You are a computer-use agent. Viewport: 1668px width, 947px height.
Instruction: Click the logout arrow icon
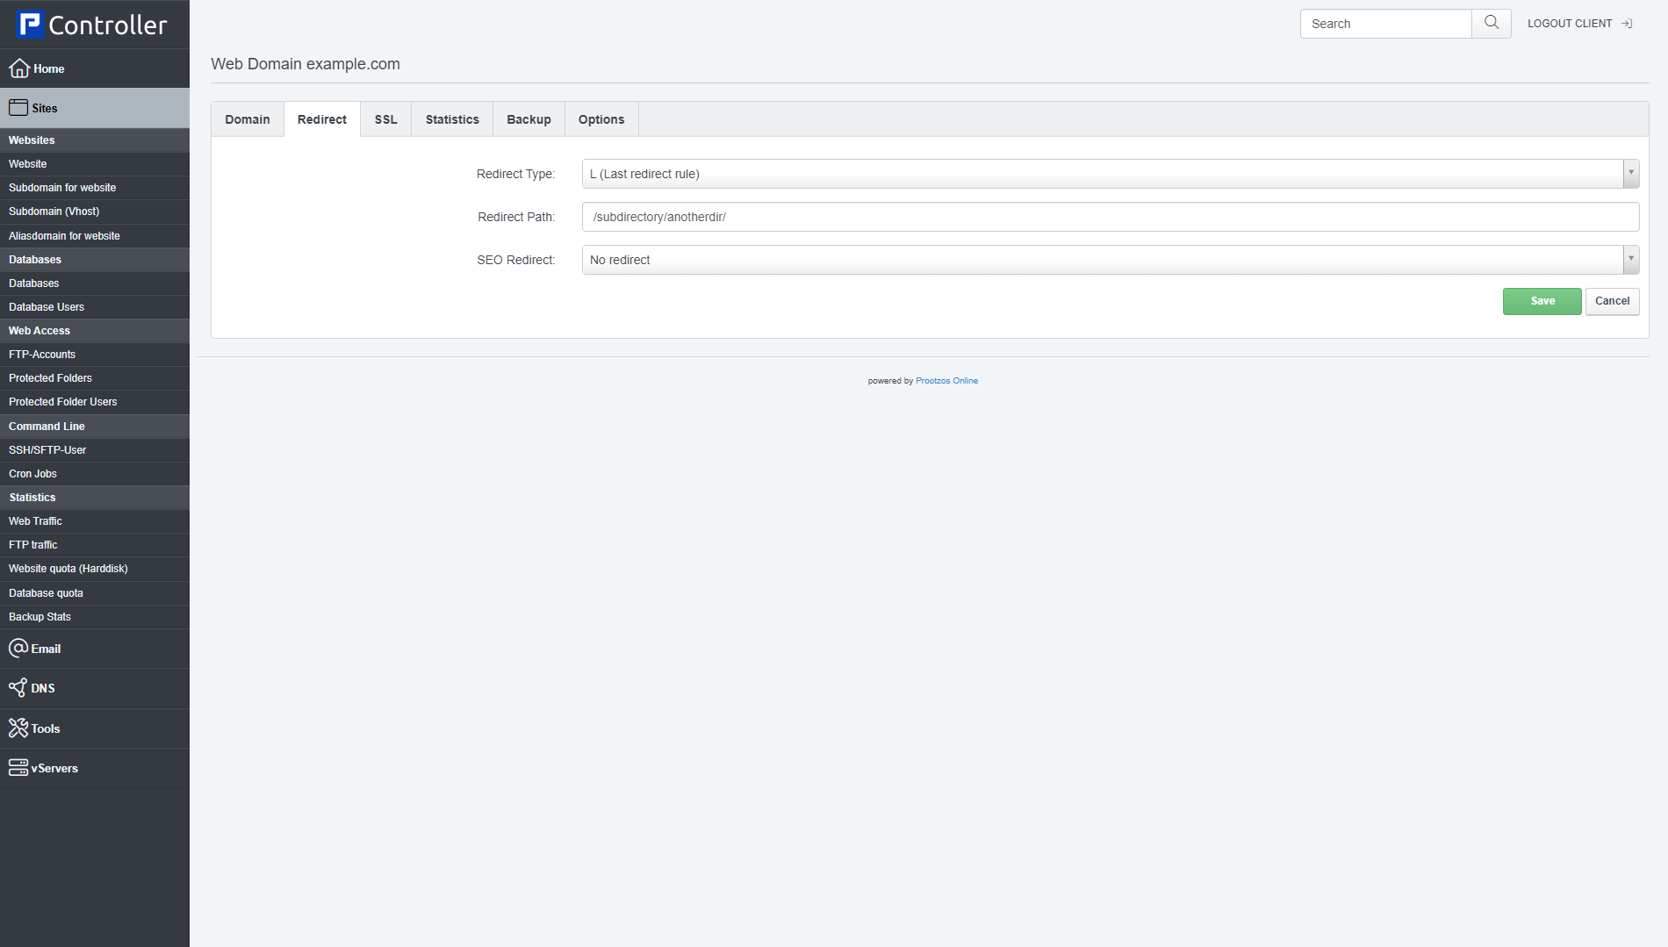point(1627,24)
